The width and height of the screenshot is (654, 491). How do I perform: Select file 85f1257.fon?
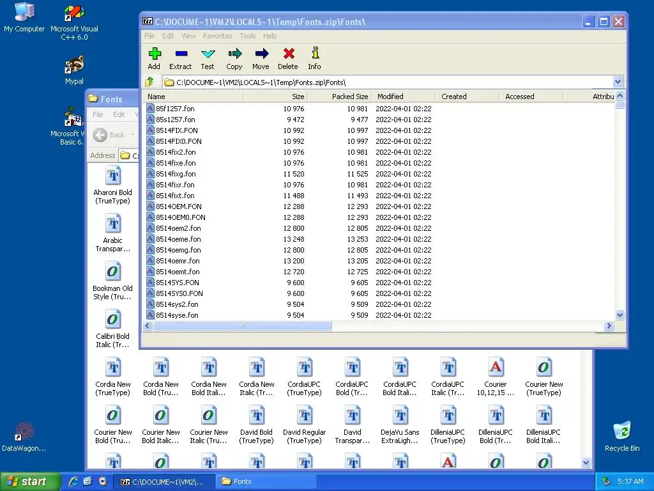[x=175, y=109]
